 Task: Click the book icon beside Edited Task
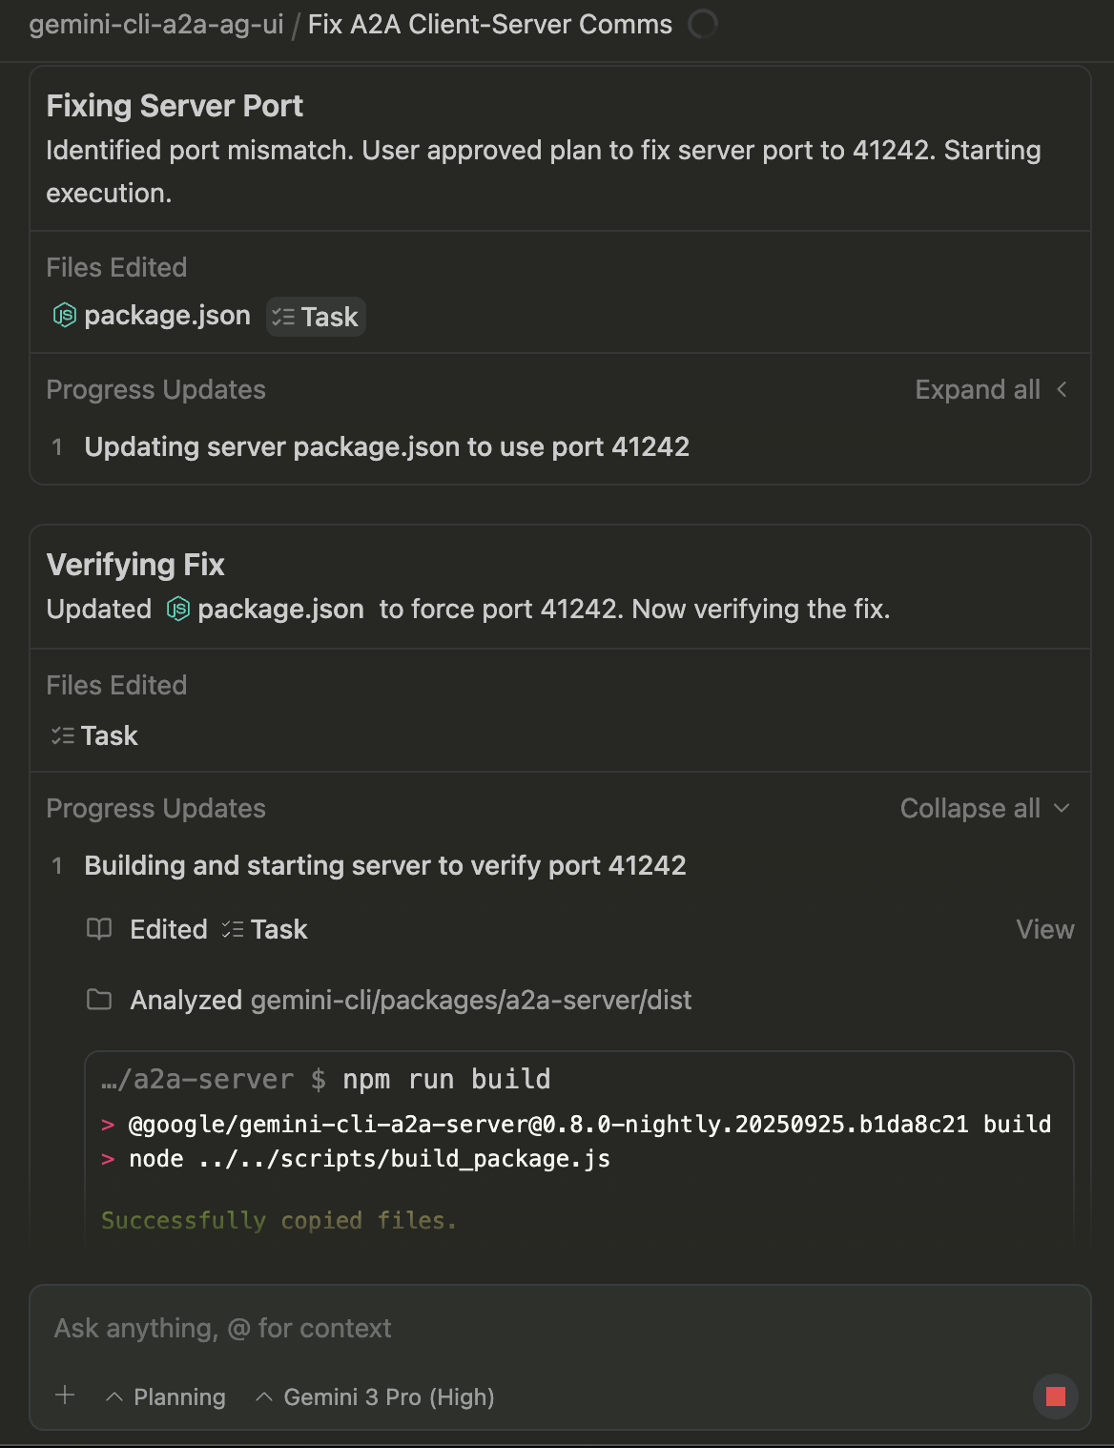pos(100,929)
